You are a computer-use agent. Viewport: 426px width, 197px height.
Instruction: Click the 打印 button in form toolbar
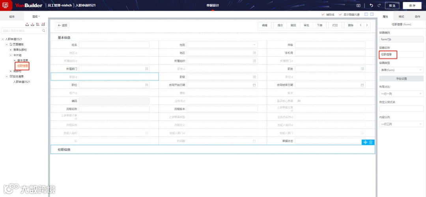pos(335,25)
